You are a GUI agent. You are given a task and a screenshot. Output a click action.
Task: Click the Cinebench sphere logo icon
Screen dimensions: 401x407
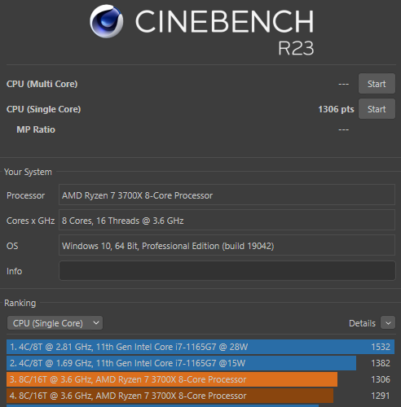pyautogui.click(x=106, y=21)
